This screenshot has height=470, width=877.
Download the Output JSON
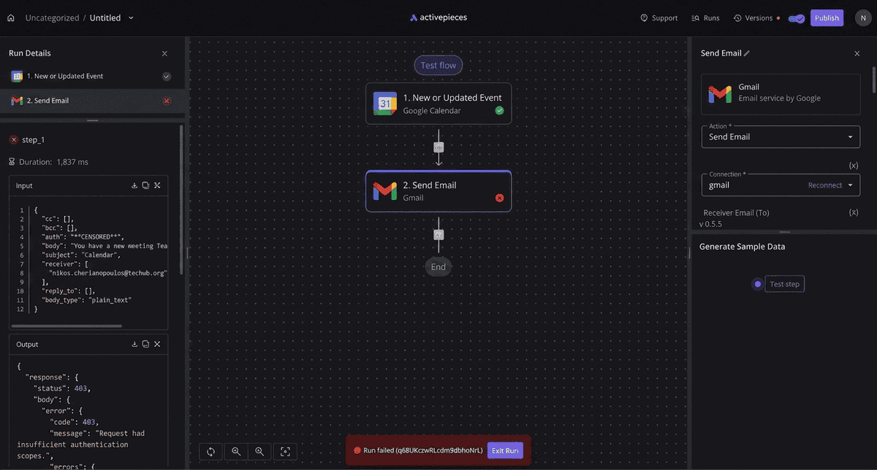(x=134, y=344)
